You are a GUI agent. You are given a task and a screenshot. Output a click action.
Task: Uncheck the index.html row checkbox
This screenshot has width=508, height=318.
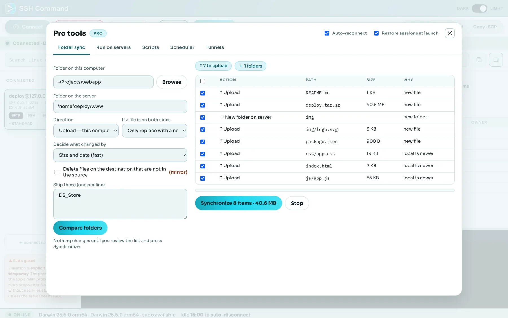click(x=203, y=166)
